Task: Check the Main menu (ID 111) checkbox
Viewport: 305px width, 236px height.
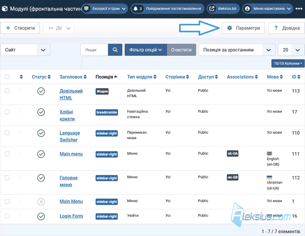Action: pos(7,154)
